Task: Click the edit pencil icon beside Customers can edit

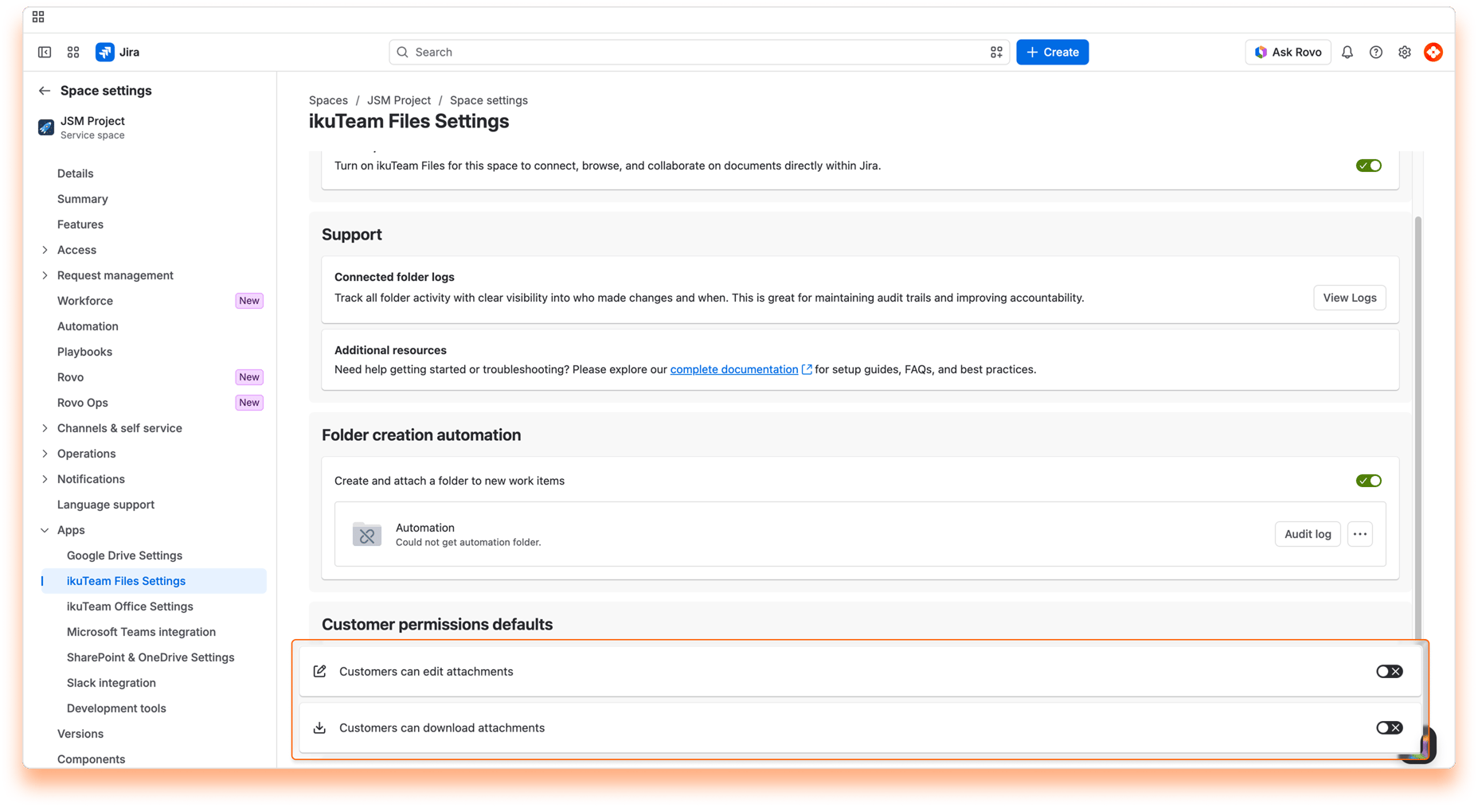Action: (x=319, y=671)
